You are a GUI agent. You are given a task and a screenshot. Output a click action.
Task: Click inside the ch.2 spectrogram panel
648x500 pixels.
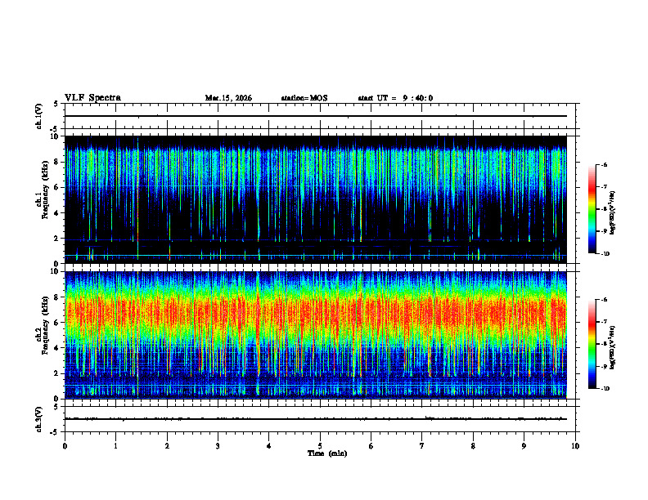[x=316, y=335]
